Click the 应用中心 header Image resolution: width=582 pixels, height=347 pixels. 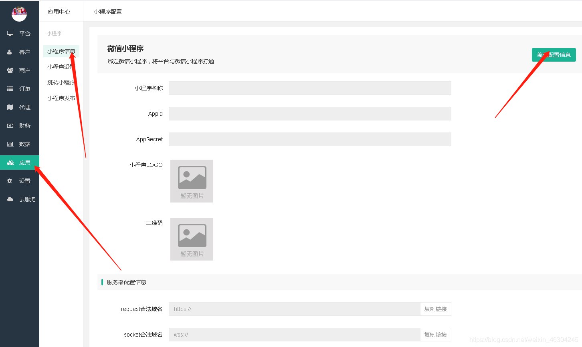[x=59, y=12]
